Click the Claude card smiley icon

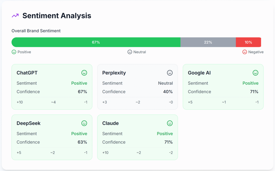point(170,123)
